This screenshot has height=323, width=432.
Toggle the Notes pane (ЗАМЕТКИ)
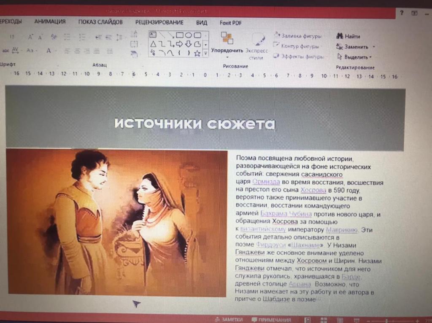[x=229, y=320]
